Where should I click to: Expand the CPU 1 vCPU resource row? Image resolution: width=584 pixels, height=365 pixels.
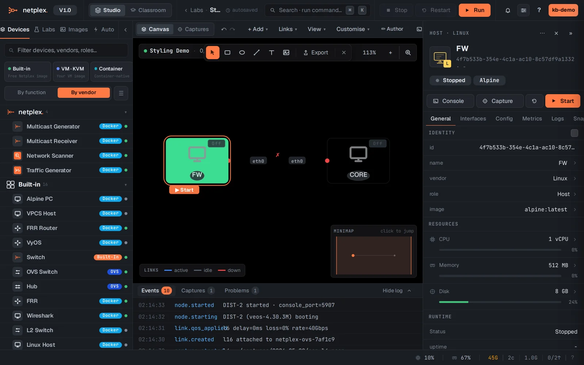[503, 239]
